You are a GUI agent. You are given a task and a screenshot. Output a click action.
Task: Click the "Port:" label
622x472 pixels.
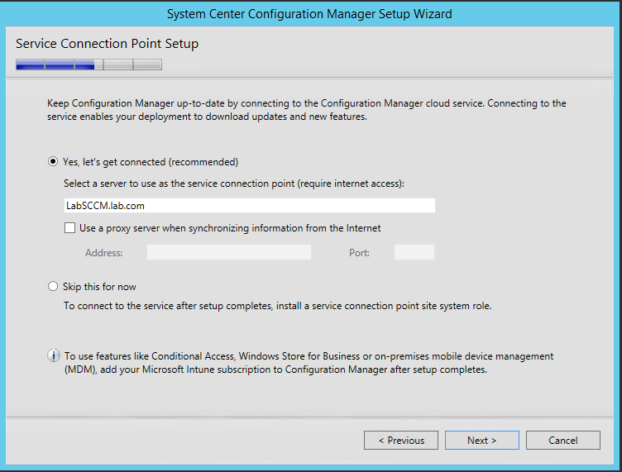(x=359, y=253)
